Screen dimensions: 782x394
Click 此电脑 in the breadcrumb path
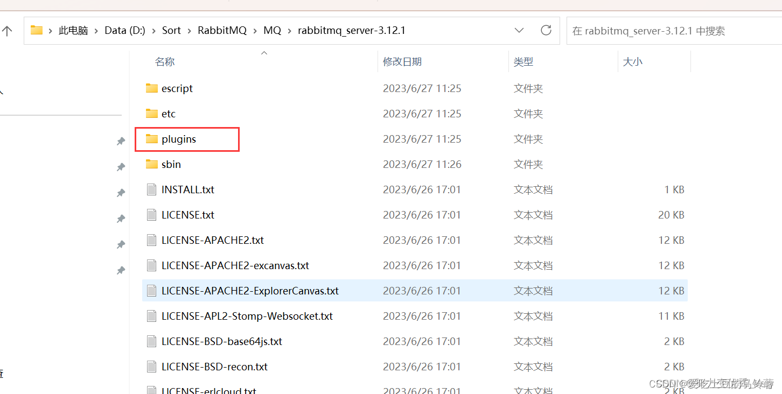pos(73,31)
